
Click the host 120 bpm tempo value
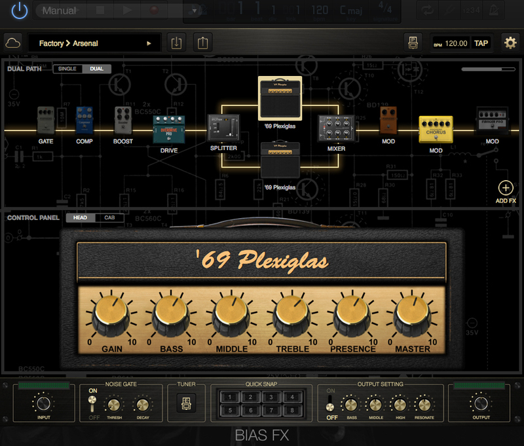(x=320, y=10)
